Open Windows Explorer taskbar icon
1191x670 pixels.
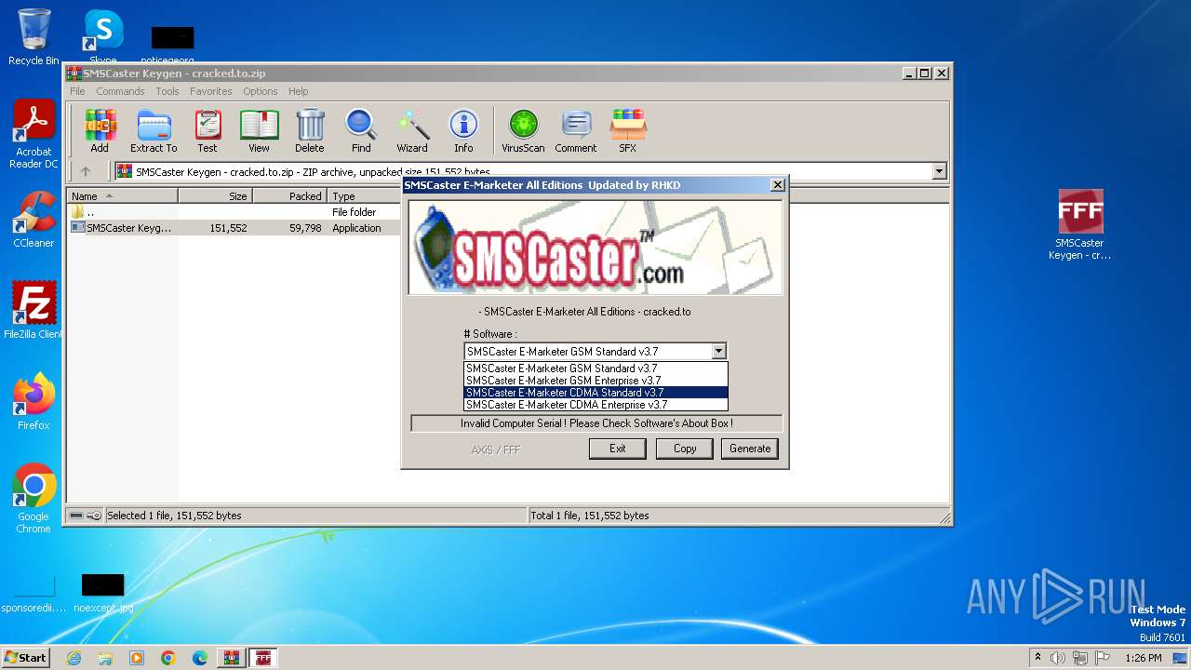point(105,658)
